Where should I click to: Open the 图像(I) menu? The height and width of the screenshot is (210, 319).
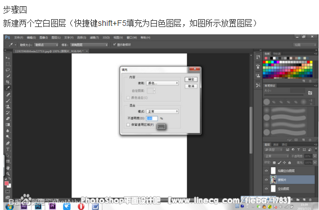(44, 38)
